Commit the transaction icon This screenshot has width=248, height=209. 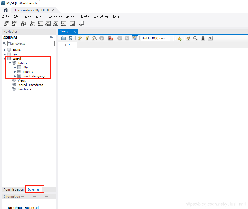coord(120,38)
